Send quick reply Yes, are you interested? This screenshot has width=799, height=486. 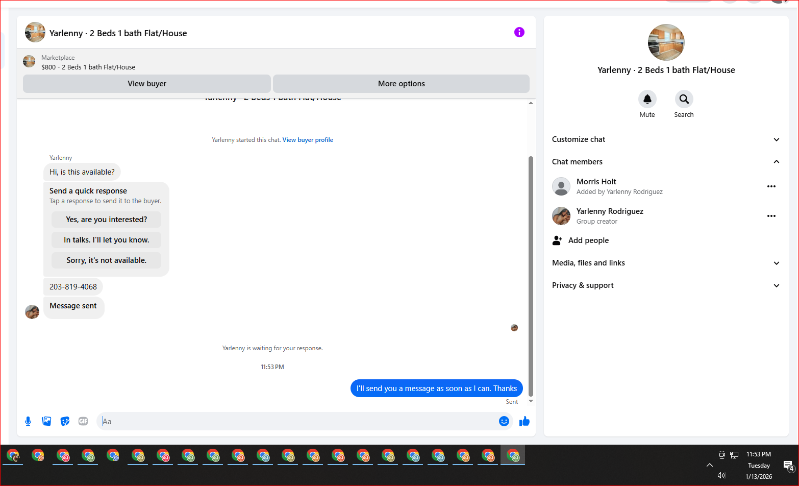tap(106, 220)
